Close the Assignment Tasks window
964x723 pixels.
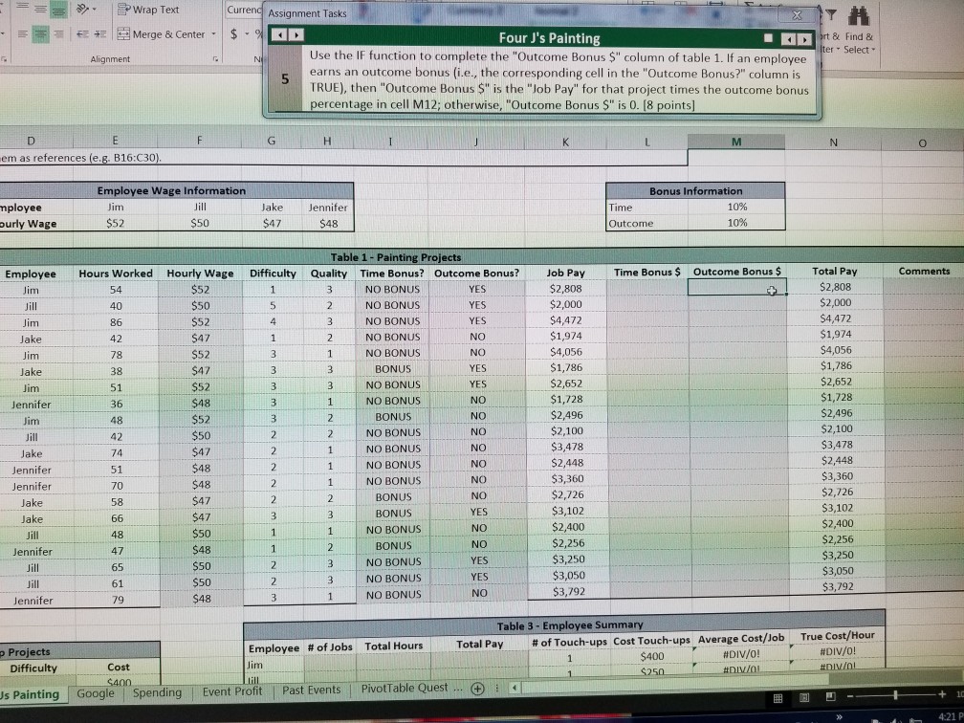pyautogui.click(x=797, y=15)
